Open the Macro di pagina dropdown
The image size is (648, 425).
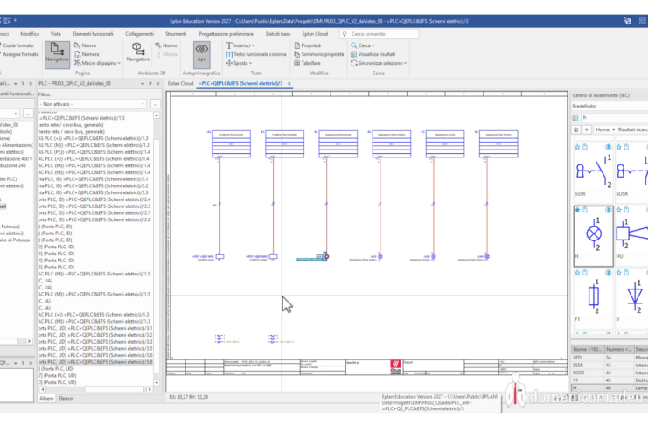click(98, 63)
